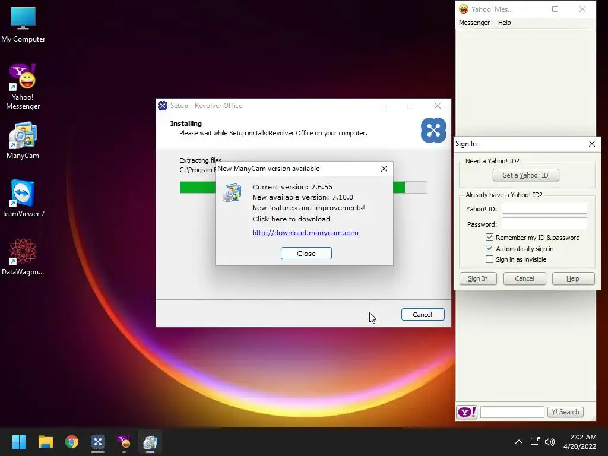Viewport: 608px width, 456px height.
Task: Click the ManyCam icon in update dialog
Action: tap(232, 193)
